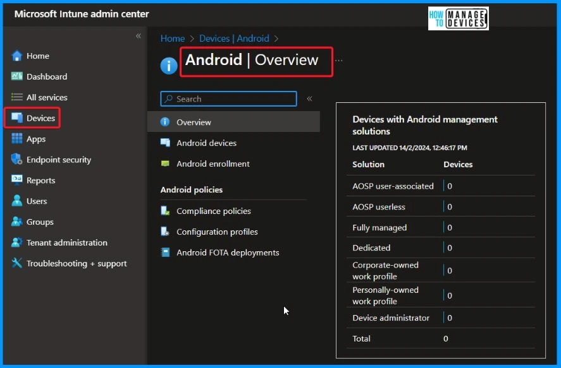Click the Android devices icon

coord(165,143)
